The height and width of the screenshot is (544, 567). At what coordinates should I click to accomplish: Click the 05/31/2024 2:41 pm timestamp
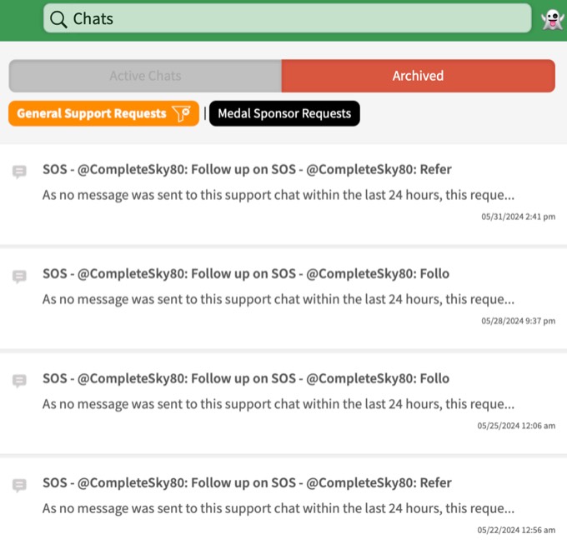click(x=518, y=217)
